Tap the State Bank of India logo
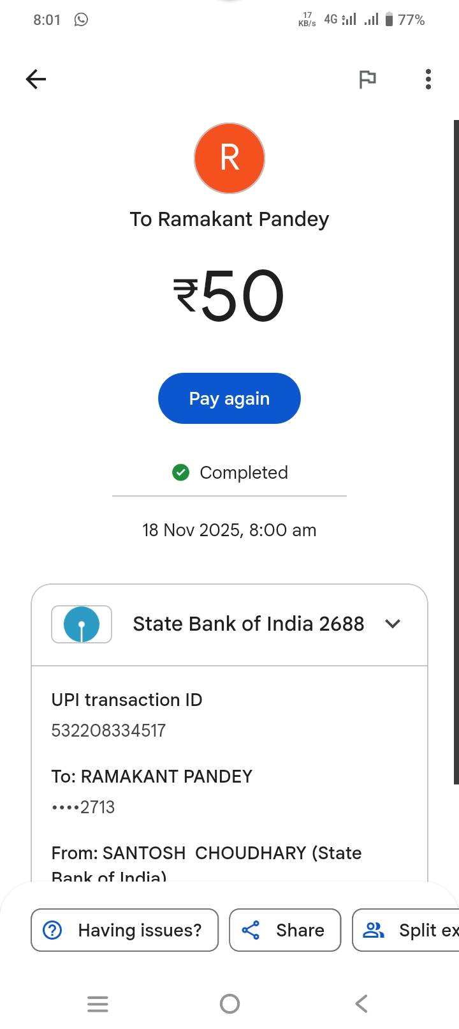Image resolution: width=459 pixels, height=1029 pixels. tap(82, 624)
